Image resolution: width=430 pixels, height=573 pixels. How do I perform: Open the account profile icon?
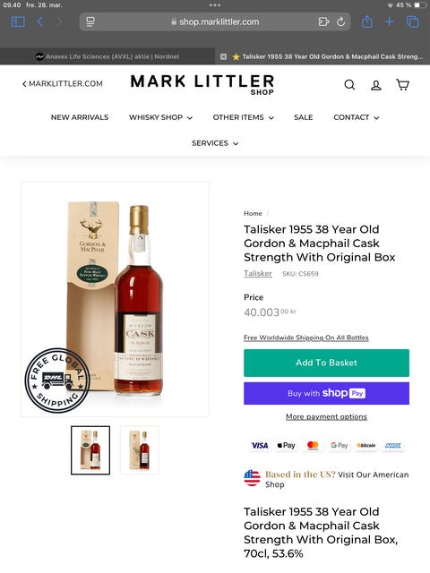(376, 85)
